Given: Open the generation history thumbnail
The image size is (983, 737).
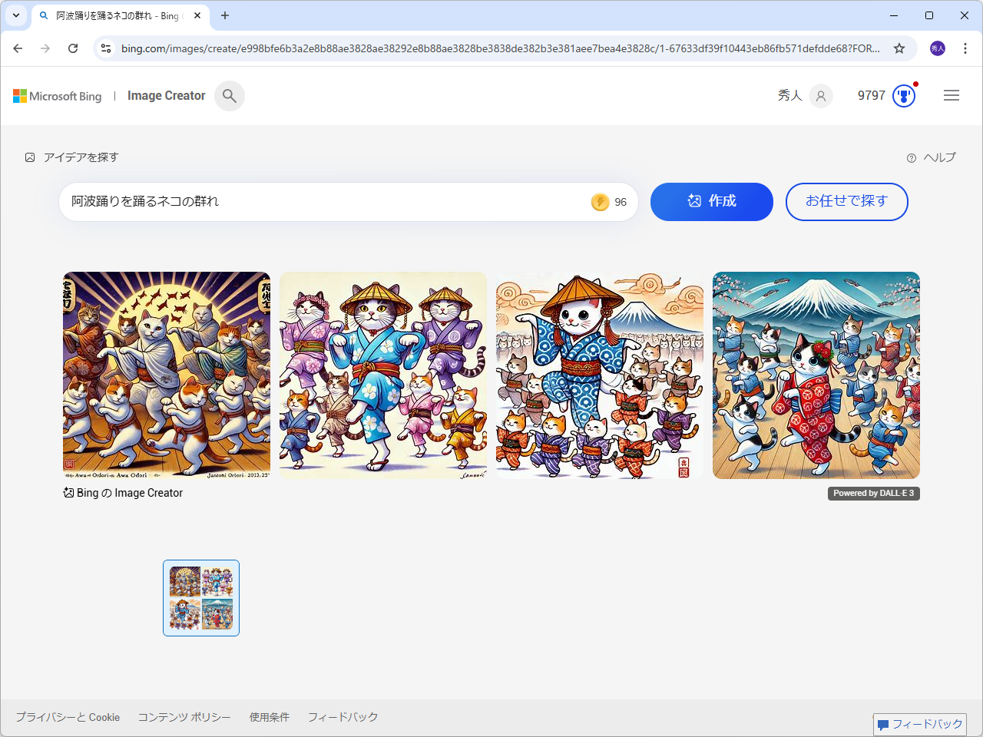Looking at the screenshot, I should (200, 598).
